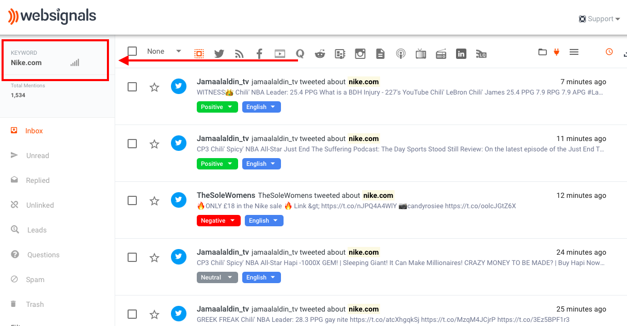The height and width of the screenshot is (326, 627).
Task: Open the hamburger list view menu
Action: (574, 52)
